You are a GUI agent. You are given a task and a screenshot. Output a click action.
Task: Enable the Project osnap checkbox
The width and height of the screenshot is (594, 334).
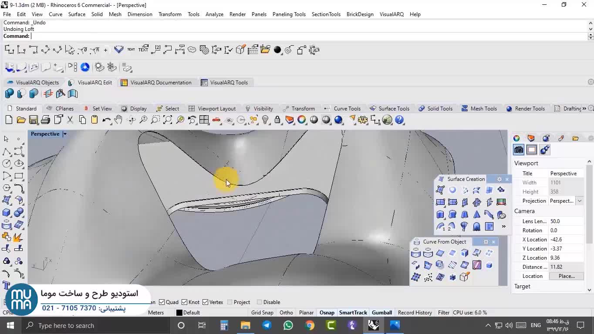coord(229,302)
